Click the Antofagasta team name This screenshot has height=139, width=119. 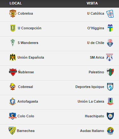click(x=28, y=101)
